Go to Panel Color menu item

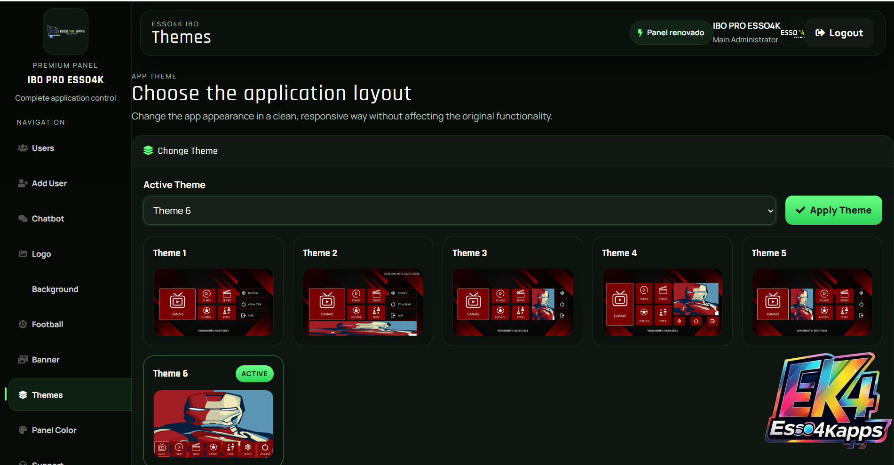click(54, 430)
